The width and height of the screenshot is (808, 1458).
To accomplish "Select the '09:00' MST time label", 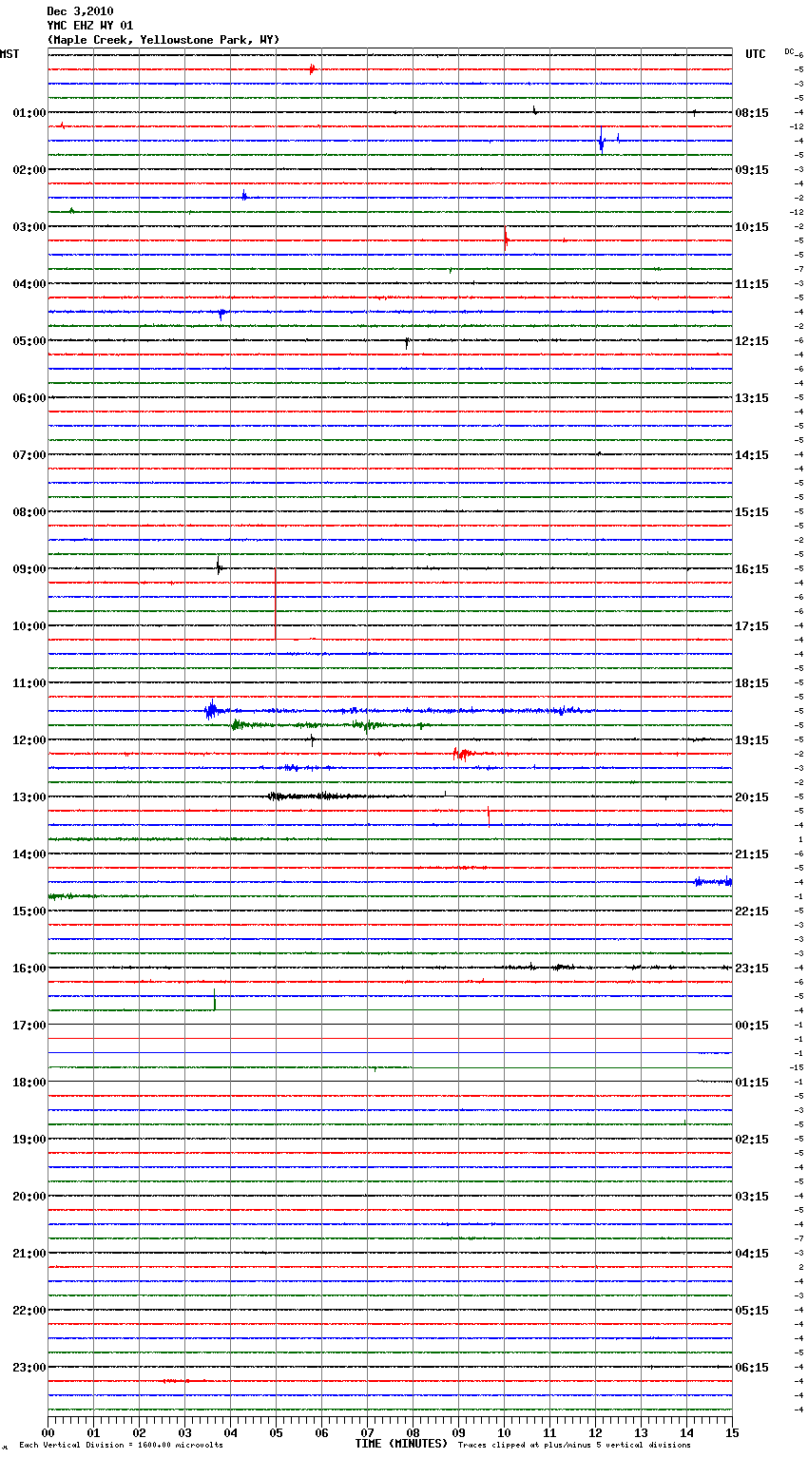I will (x=29, y=569).
